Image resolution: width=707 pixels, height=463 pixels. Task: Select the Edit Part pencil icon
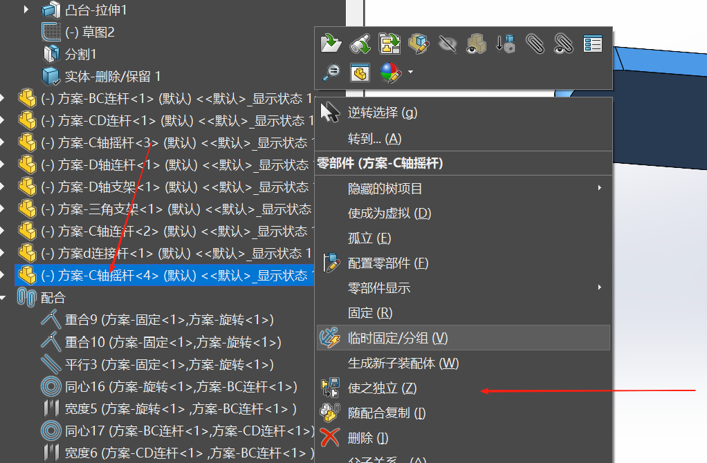(418, 43)
